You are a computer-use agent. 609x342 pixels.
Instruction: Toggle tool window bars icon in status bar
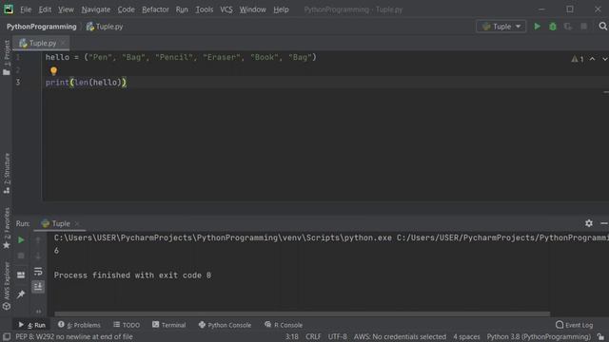click(x=7, y=336)
